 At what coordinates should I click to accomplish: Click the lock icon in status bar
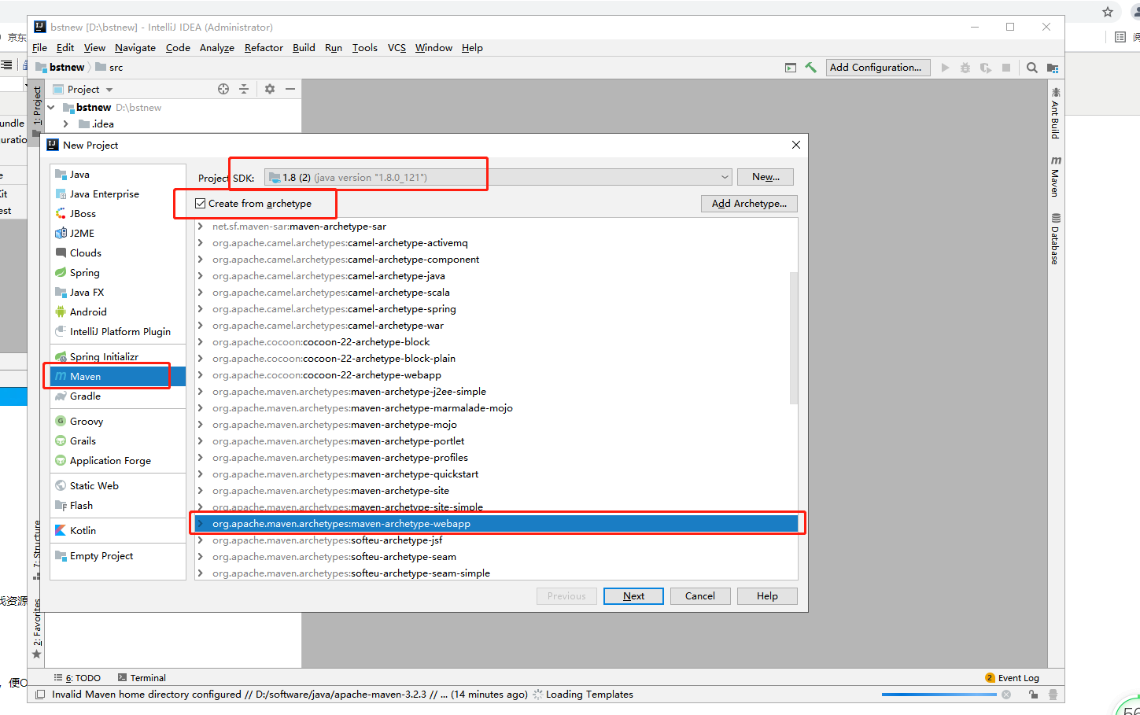pyautogui.click(x=1033, y=695)
